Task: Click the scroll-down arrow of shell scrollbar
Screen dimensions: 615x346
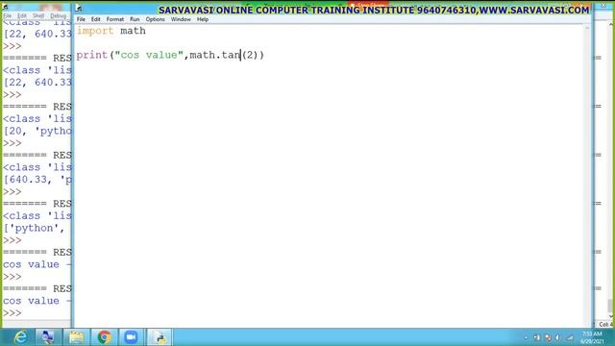Action: tap(610, 316)
